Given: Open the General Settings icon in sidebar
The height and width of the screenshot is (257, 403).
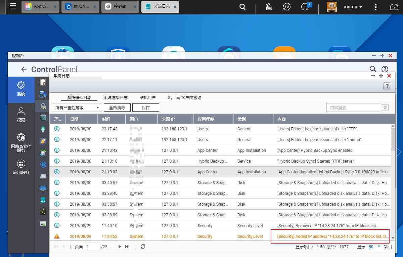Looking at the screenshot, I should 43,82.
